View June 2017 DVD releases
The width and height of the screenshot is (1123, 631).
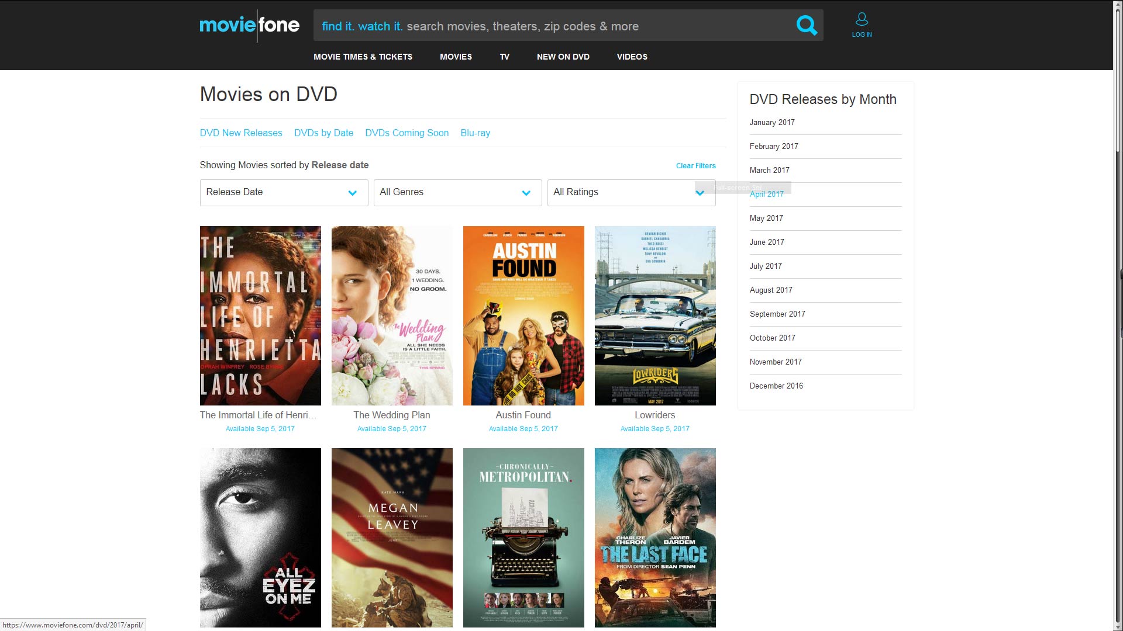click(x=767, y=242)
